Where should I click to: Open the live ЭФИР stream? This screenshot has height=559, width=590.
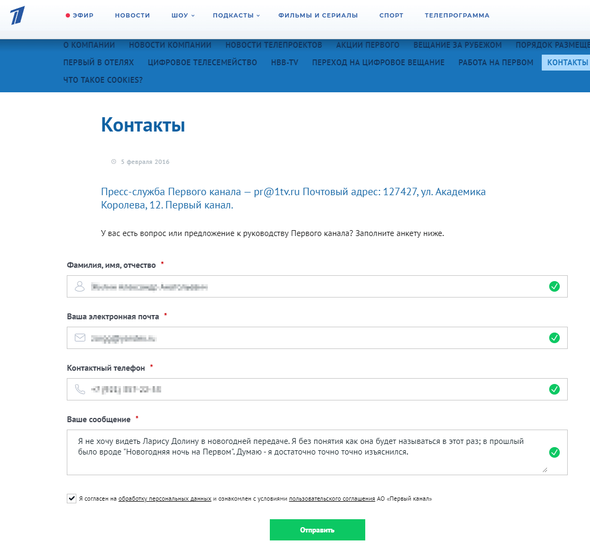[80, 15]
